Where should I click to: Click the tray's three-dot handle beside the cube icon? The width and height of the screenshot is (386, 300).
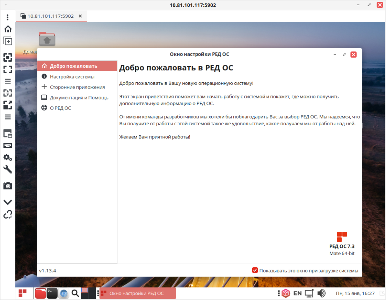coord(279,293)
